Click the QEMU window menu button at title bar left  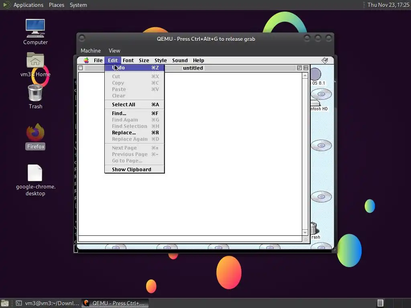pos(82,38)
